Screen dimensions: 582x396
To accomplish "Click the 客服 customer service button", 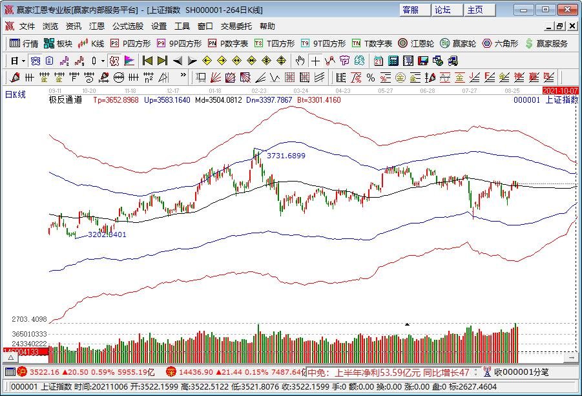I will point(414,10).
